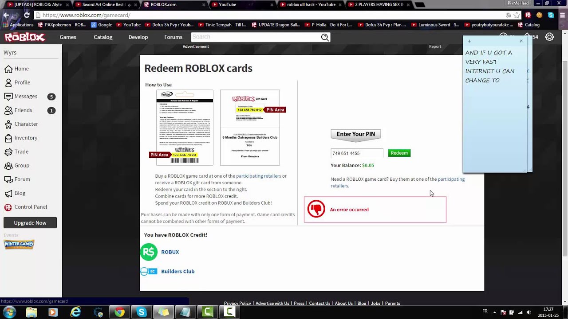Click the Skype extension icon in Chrome toolbar

click(551, 15)
